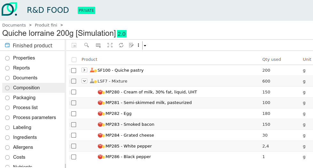Expand the SF100 Quiche pastry row

(84, 70)
